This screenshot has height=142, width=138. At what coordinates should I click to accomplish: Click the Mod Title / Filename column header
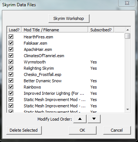click(x=55, y=30)
